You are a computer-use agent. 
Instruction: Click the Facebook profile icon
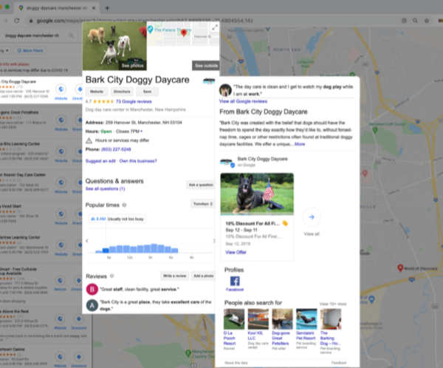coord(235,282)
